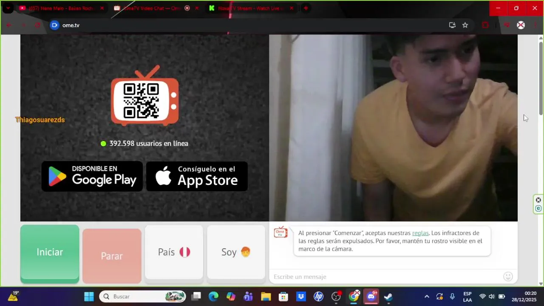The width and height of the screenshot is (544, 306).
Task: Click the lower extension widget on right edge
Action: (x=538, y=208)
